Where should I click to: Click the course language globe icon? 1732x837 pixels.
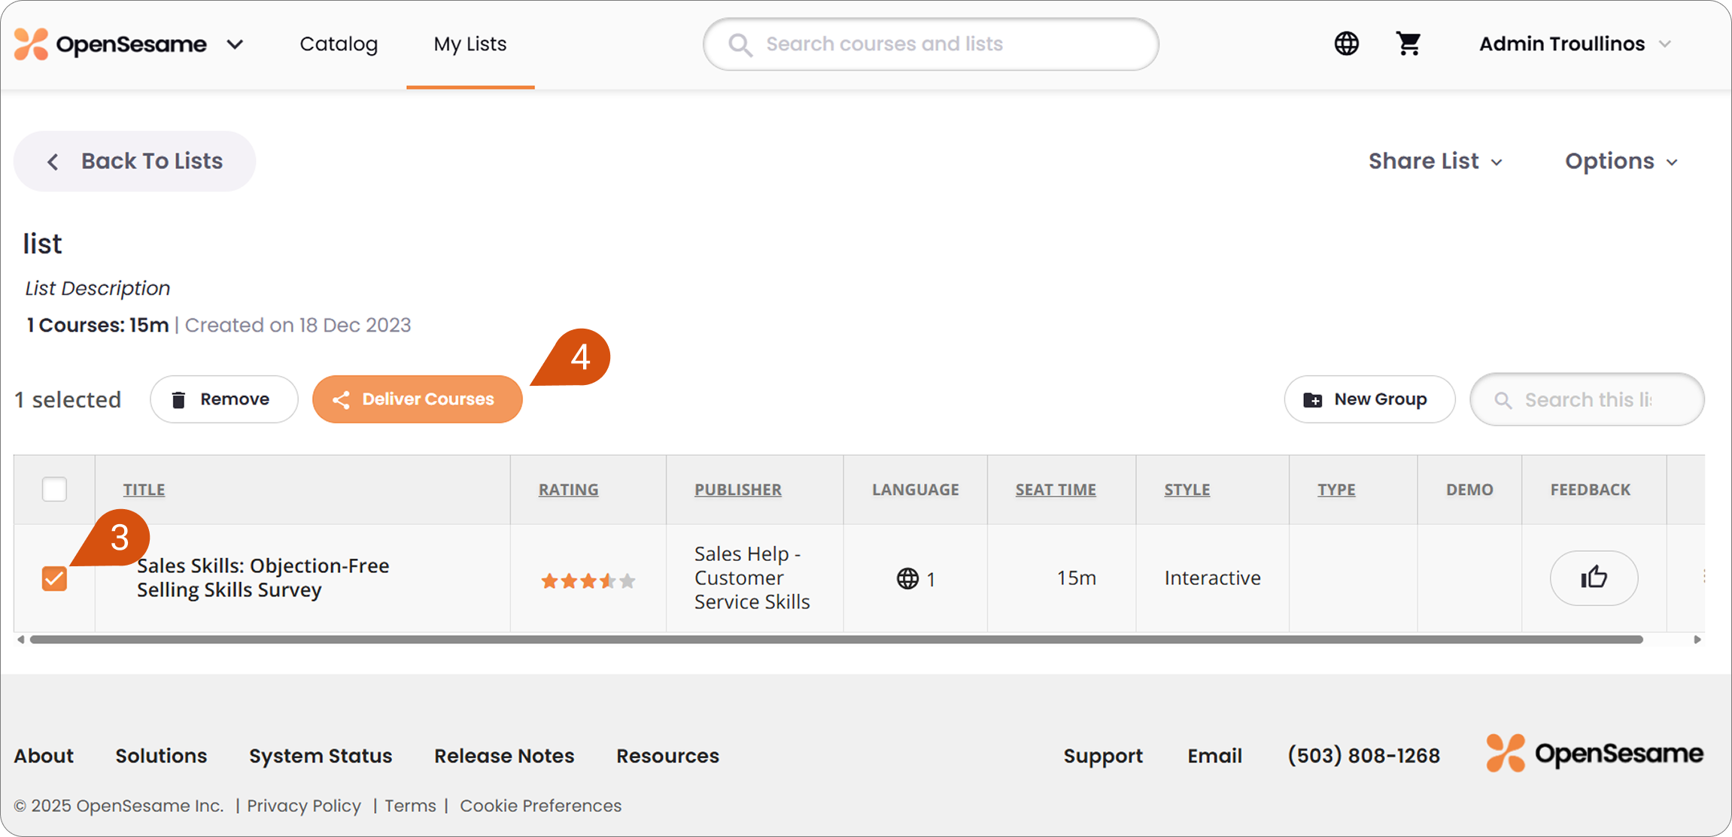click(x=907, y=578)
